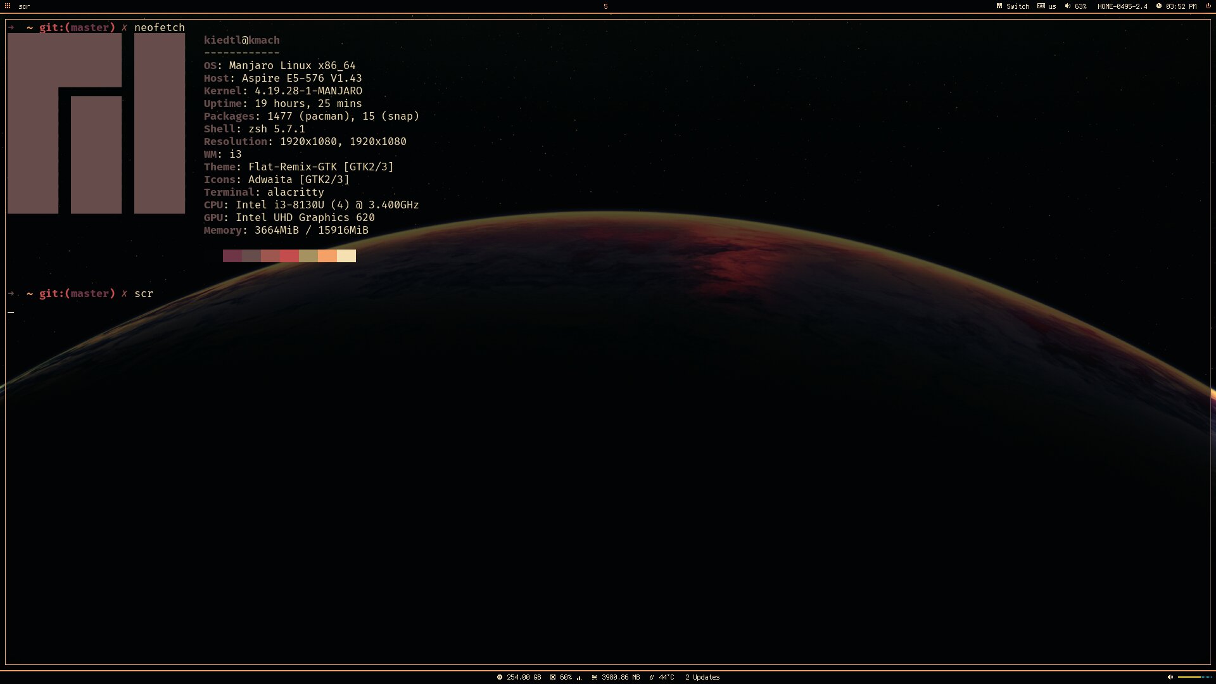Viewport: 1216px width, 684px height.
Task: Click the thermometer temperature icon
Action: pos(651,677)
